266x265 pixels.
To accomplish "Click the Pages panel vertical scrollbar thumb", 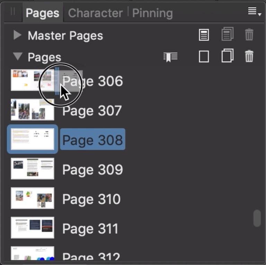I will [x=257, y=218].
